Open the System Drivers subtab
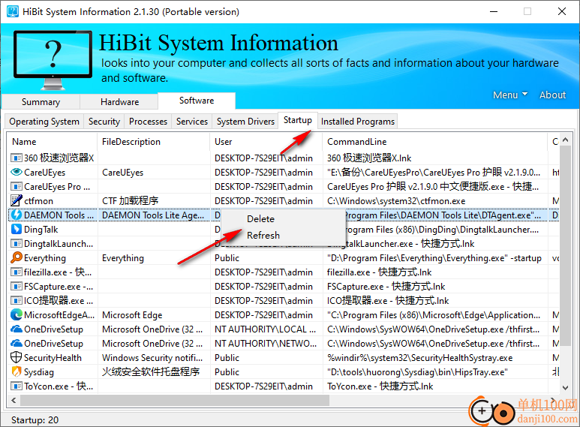The height and width of the screenshot is (427, 580). click(245, 122)
